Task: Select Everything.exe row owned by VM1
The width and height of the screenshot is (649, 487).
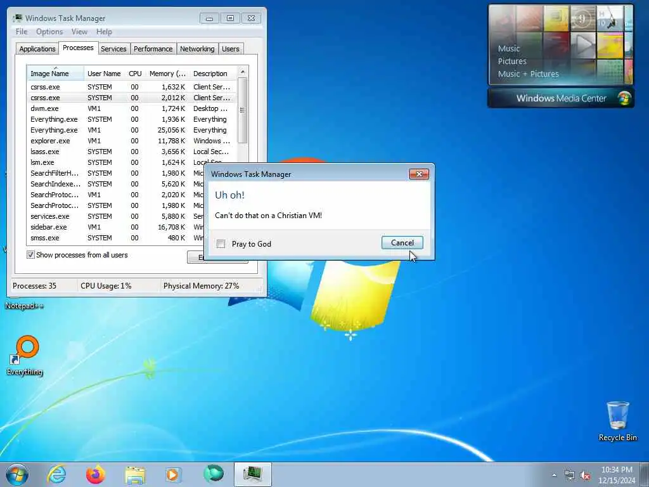Action: pyautogui.click(x=132, y=130)
